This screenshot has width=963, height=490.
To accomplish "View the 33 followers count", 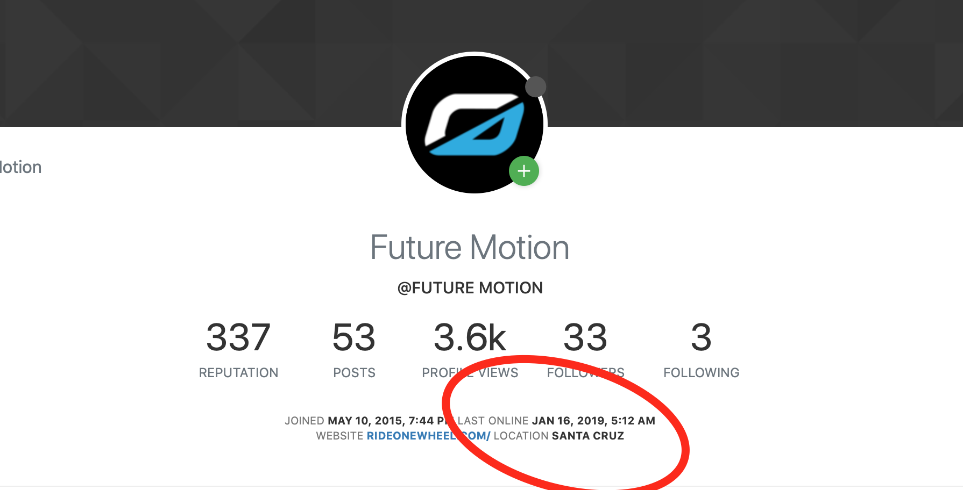I will [585, 337].
